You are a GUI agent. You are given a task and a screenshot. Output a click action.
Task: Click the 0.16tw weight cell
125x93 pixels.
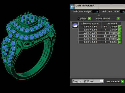[x=114, y=36]
